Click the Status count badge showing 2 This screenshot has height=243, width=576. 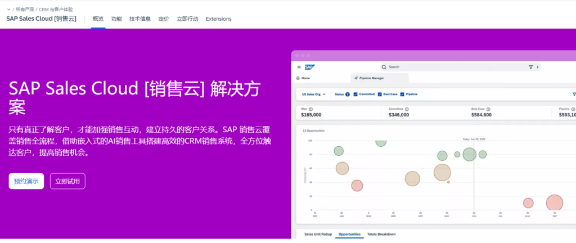pos(348,94)
